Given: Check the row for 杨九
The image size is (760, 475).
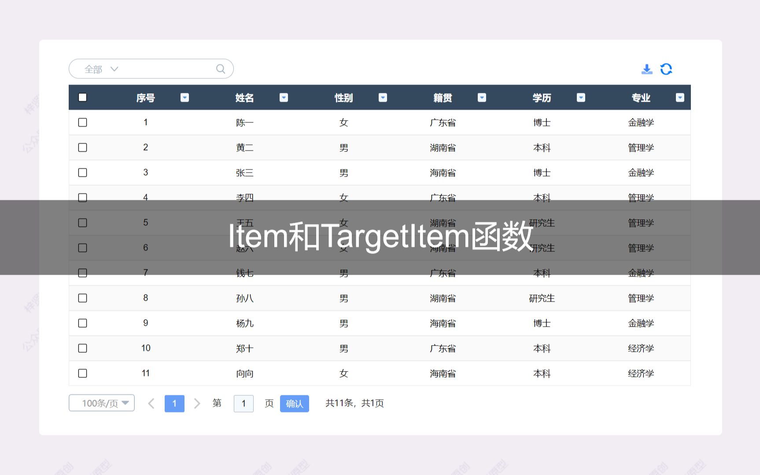Looking at the screenshot, I should point(82,323).
